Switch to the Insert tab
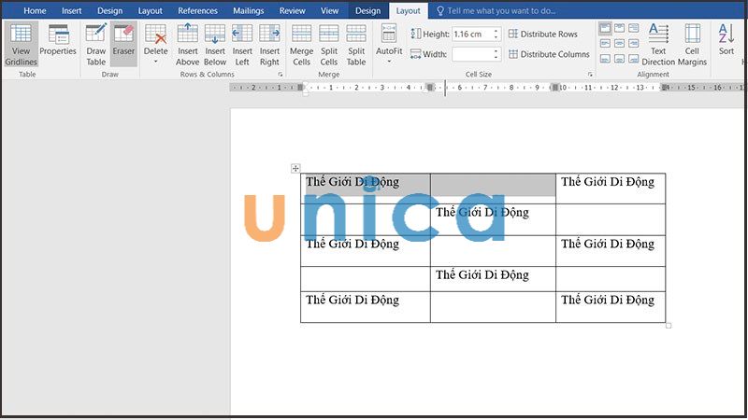The height and width of the screenshot is (420, 748). (x=72, y=10)
